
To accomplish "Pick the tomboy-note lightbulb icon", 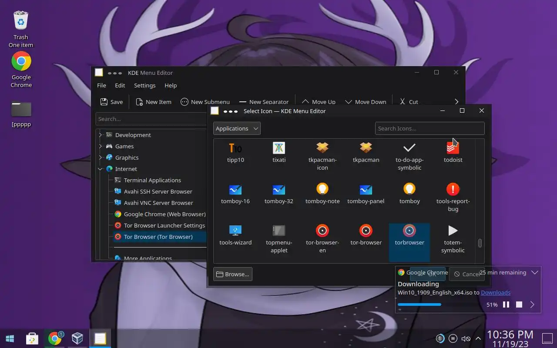I will click(322, 189).
